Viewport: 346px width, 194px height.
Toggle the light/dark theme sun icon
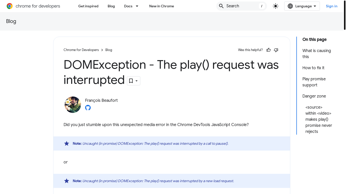point(276,6)
